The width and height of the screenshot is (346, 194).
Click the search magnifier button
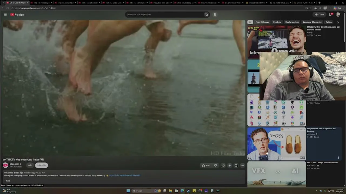pyautogui.click(x=207, y=15)
